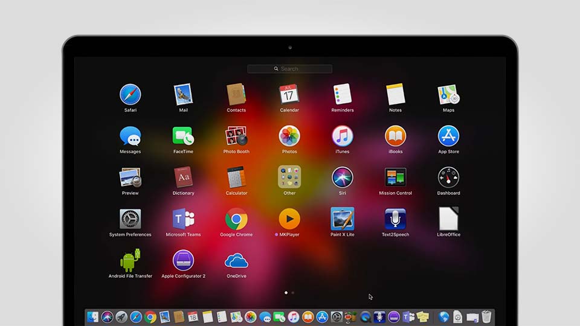Open System Preferences in Launchpad grid

[x=130, y=219]
